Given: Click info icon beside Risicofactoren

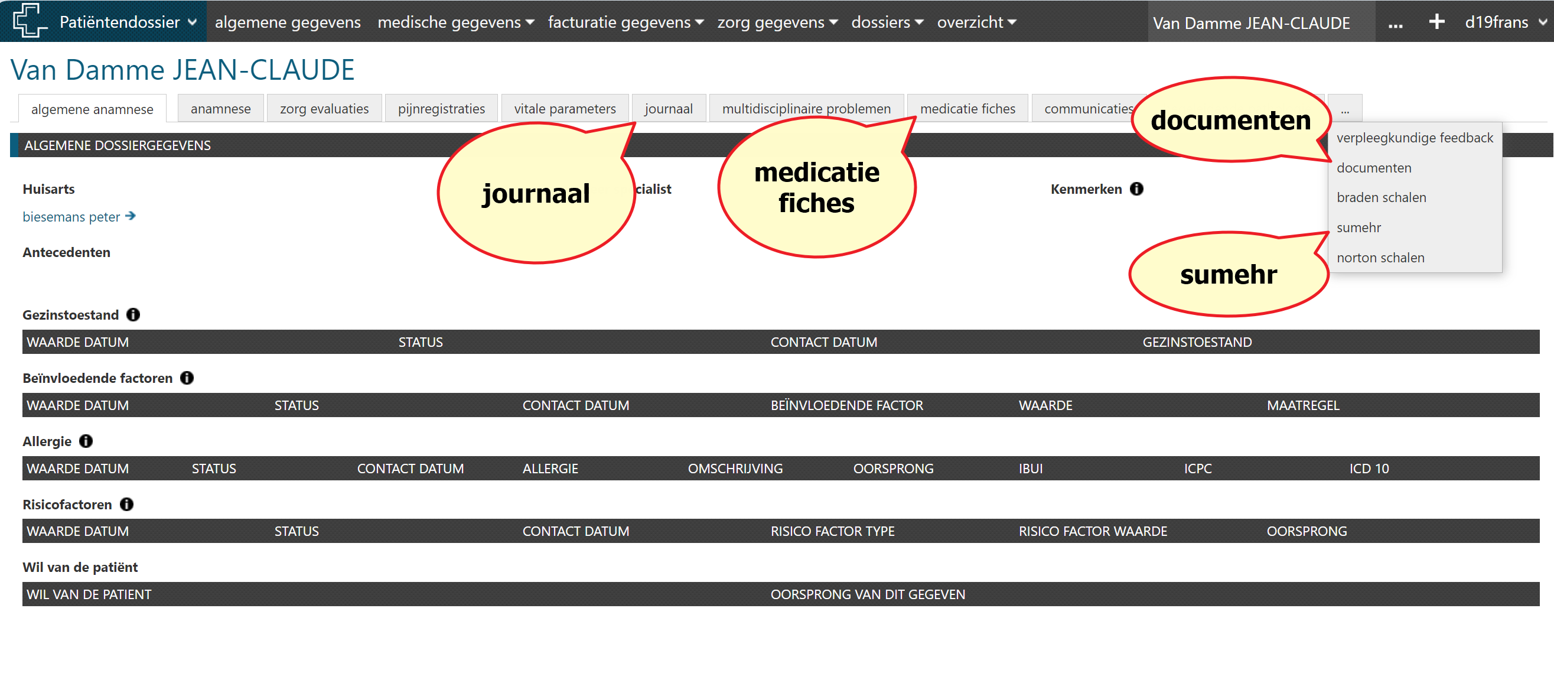Looking at the screenshot, I should (126, 504).
